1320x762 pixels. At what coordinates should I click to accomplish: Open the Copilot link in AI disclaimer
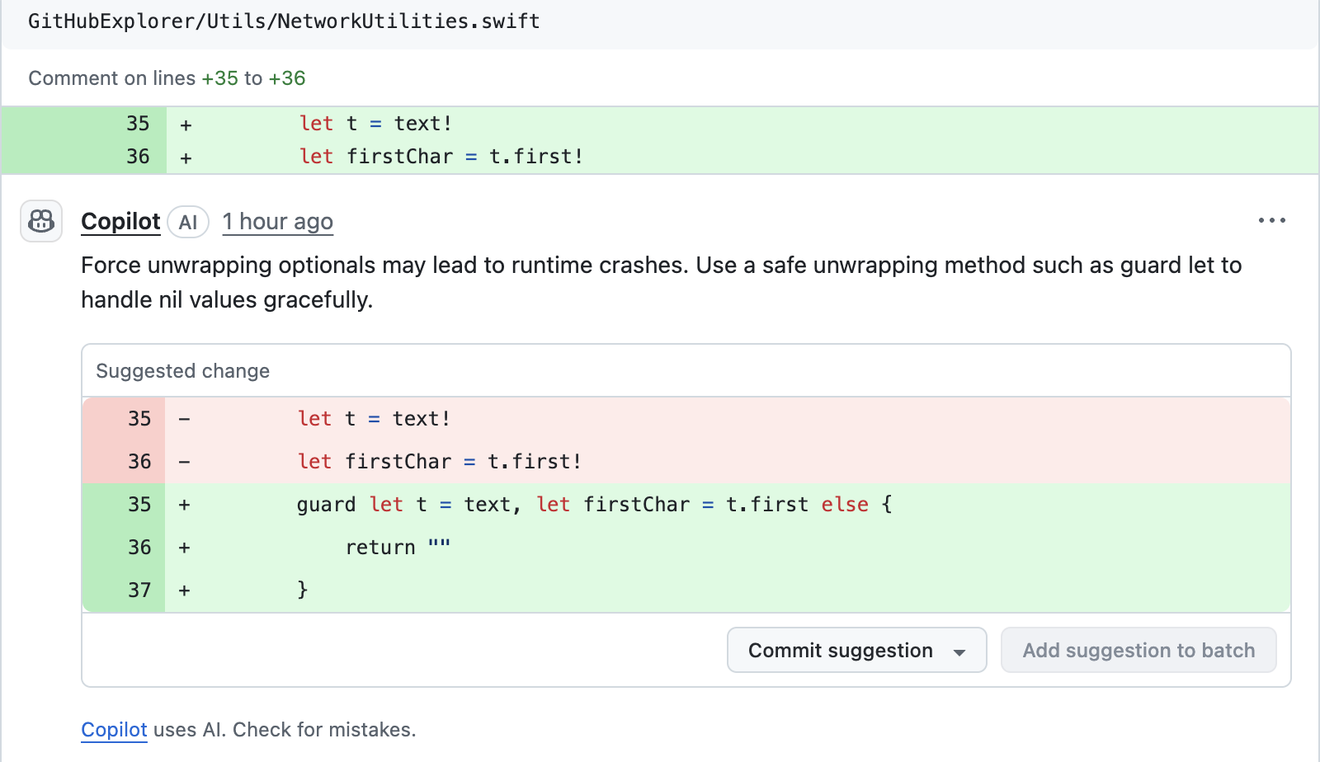[114, 730]
